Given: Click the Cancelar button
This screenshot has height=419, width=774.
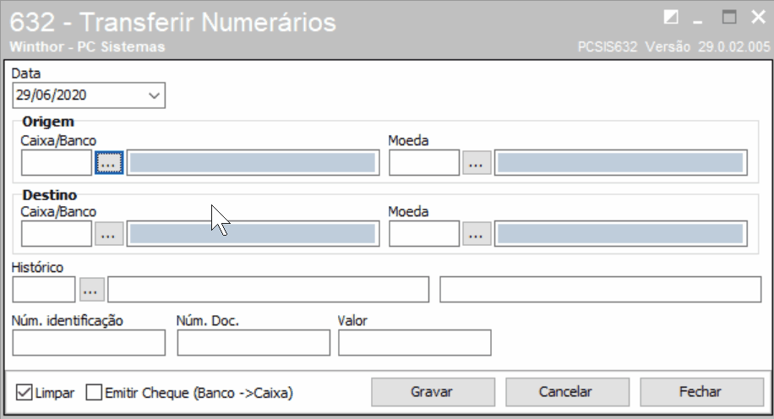Looking at the screenshot, I should pyautogui.click(x=567, y=392).
